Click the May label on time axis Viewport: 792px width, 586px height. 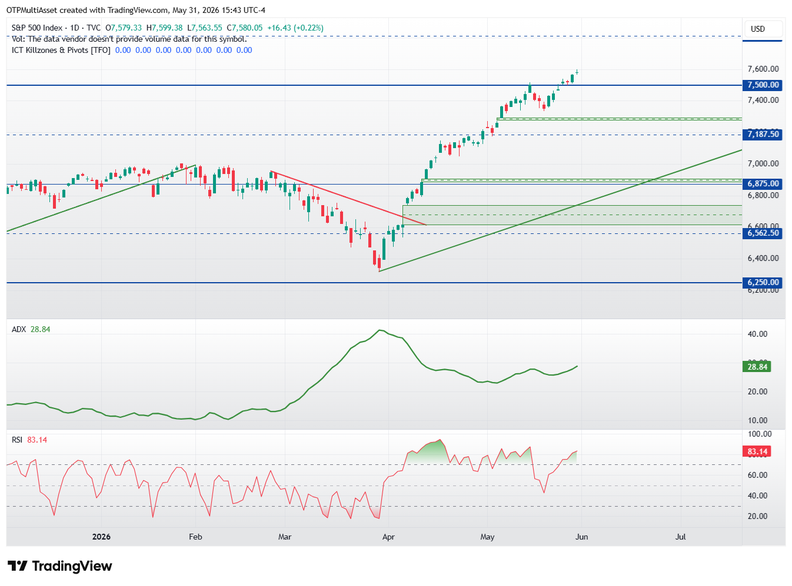click(x=487, y=537)
